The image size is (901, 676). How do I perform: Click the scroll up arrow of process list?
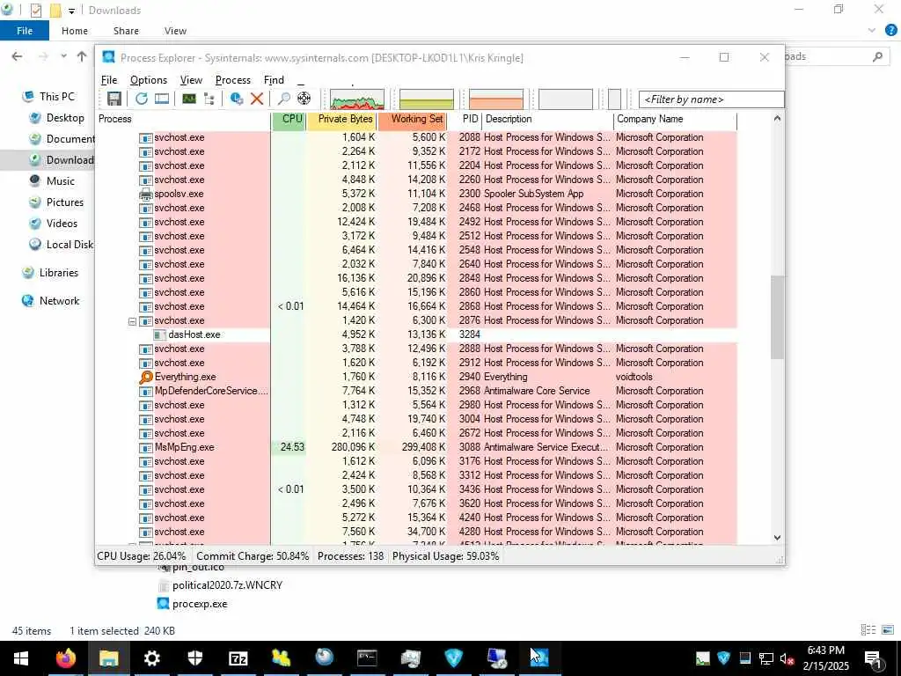777,119
